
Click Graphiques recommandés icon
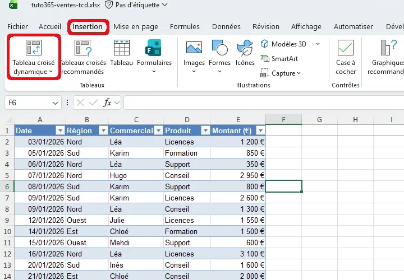(x=388, y=47)
